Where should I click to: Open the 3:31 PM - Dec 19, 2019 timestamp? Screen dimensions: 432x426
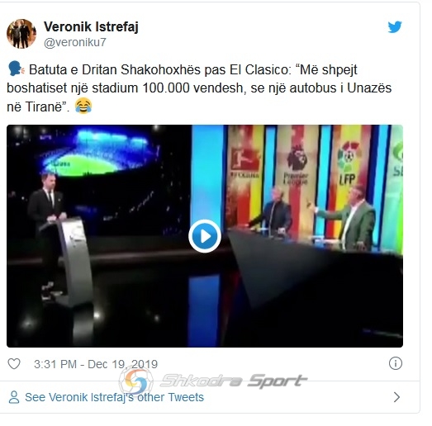(96, 364)
